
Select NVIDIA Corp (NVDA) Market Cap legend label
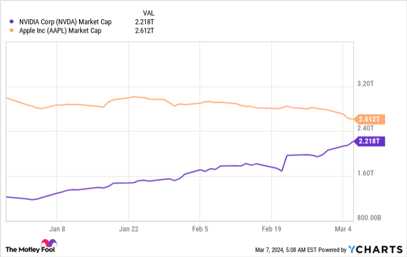click(x=66, y=21)
